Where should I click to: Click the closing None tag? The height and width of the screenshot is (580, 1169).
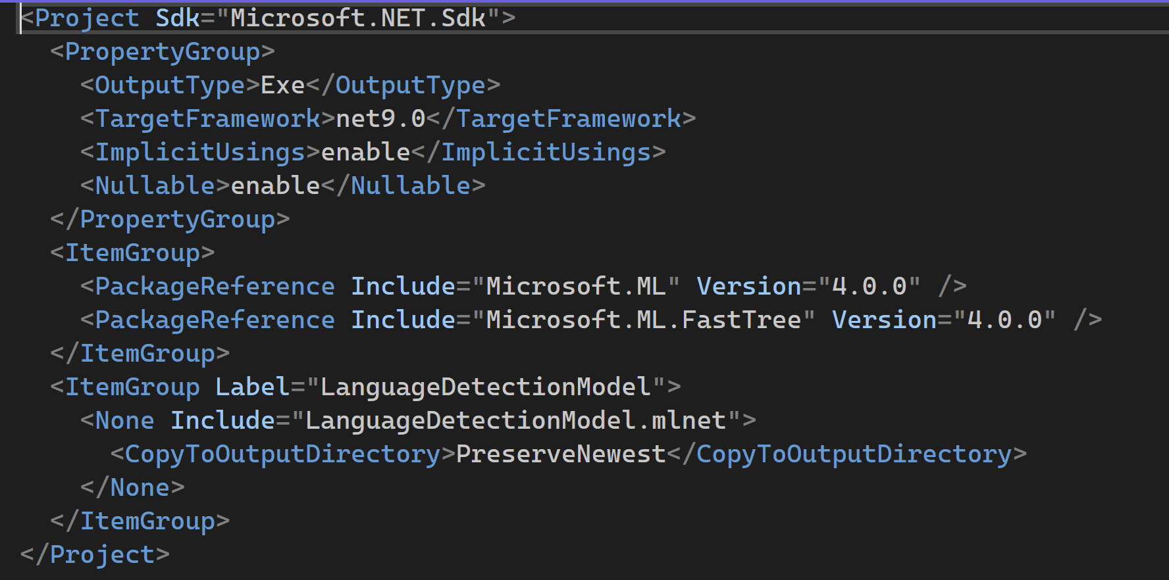click(x=132, y=487)
